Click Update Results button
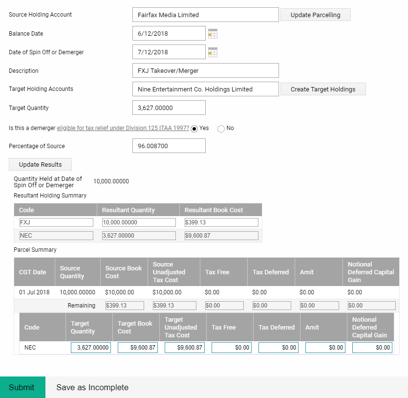The height and width of the screenshot is (398, 408). coord(41,164)
